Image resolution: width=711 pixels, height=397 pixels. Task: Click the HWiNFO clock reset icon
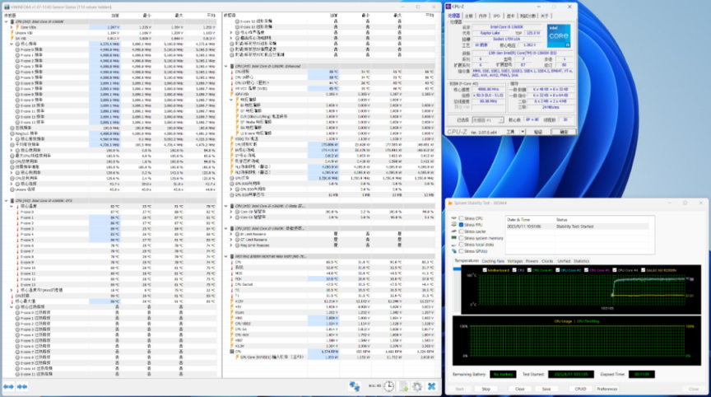click(x=389, y=386)
